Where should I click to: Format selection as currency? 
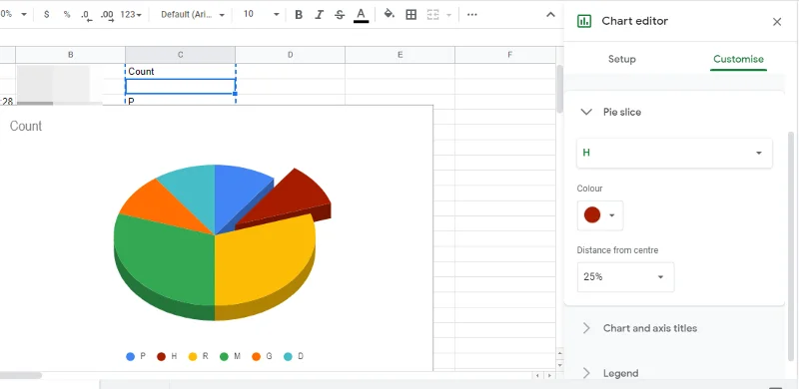pos(46,15)
